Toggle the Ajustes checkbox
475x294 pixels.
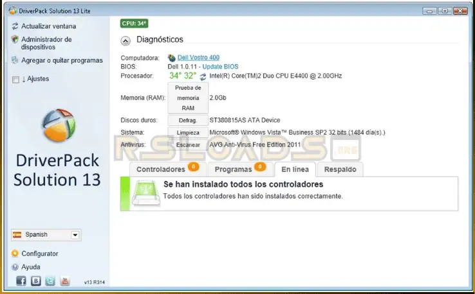point(15,80)
